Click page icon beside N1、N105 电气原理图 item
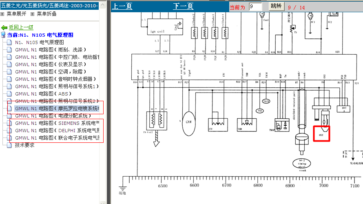This screenshot has height=204, width=363. [x=9, y=42]
